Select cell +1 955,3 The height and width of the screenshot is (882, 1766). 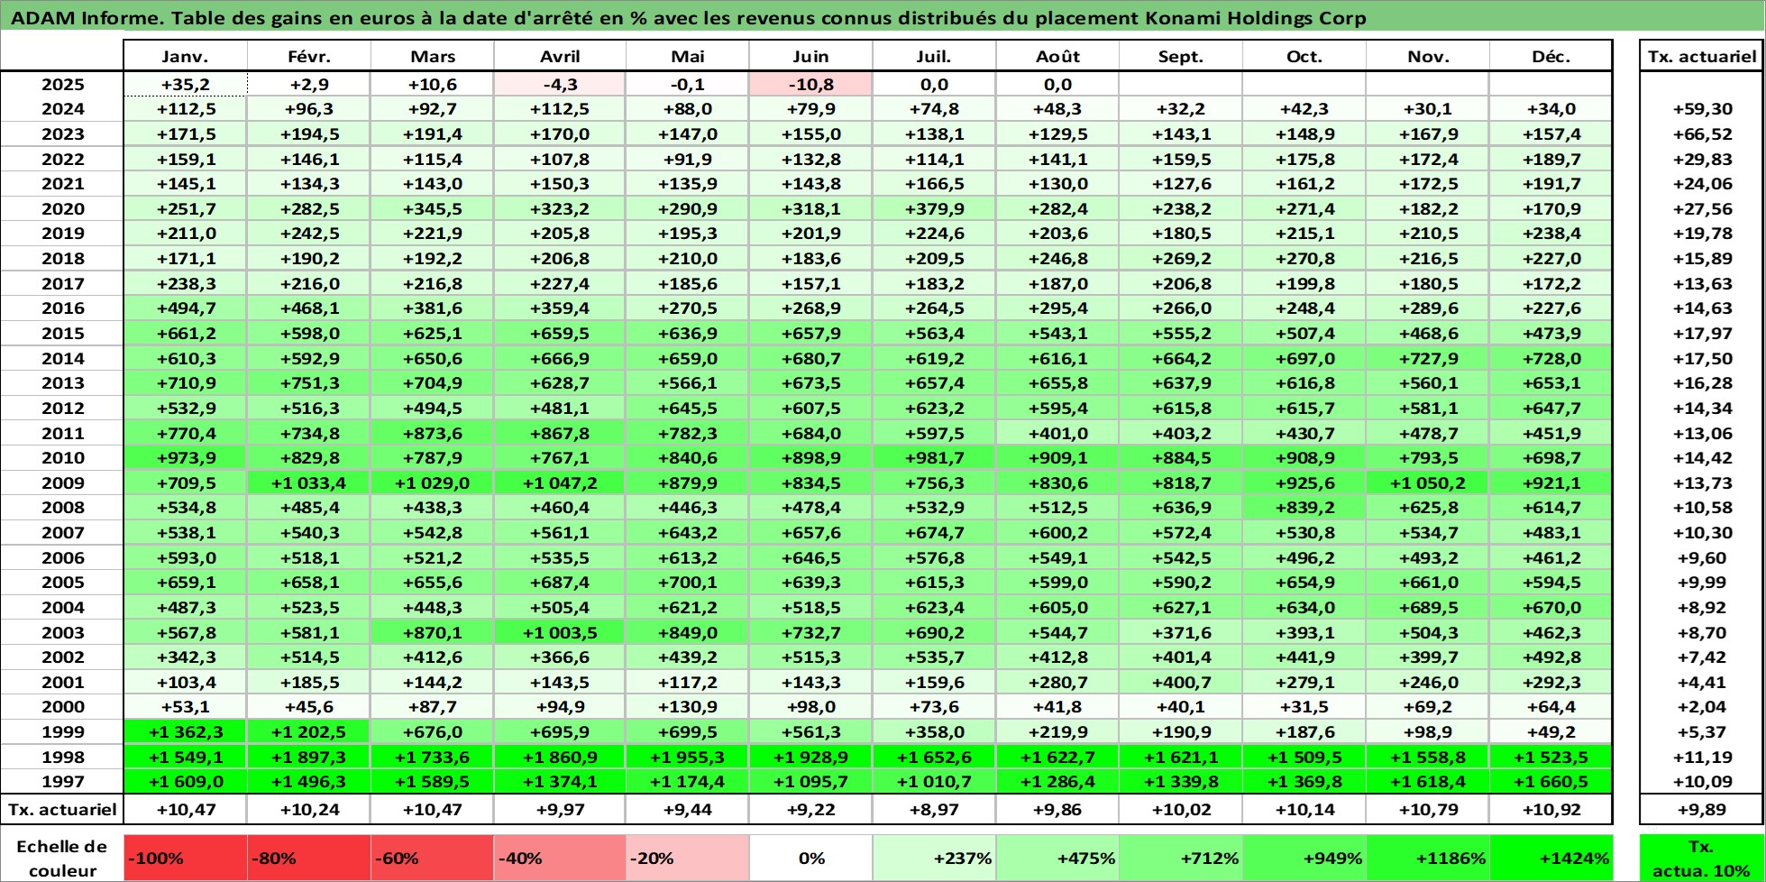tap(688, 758)
